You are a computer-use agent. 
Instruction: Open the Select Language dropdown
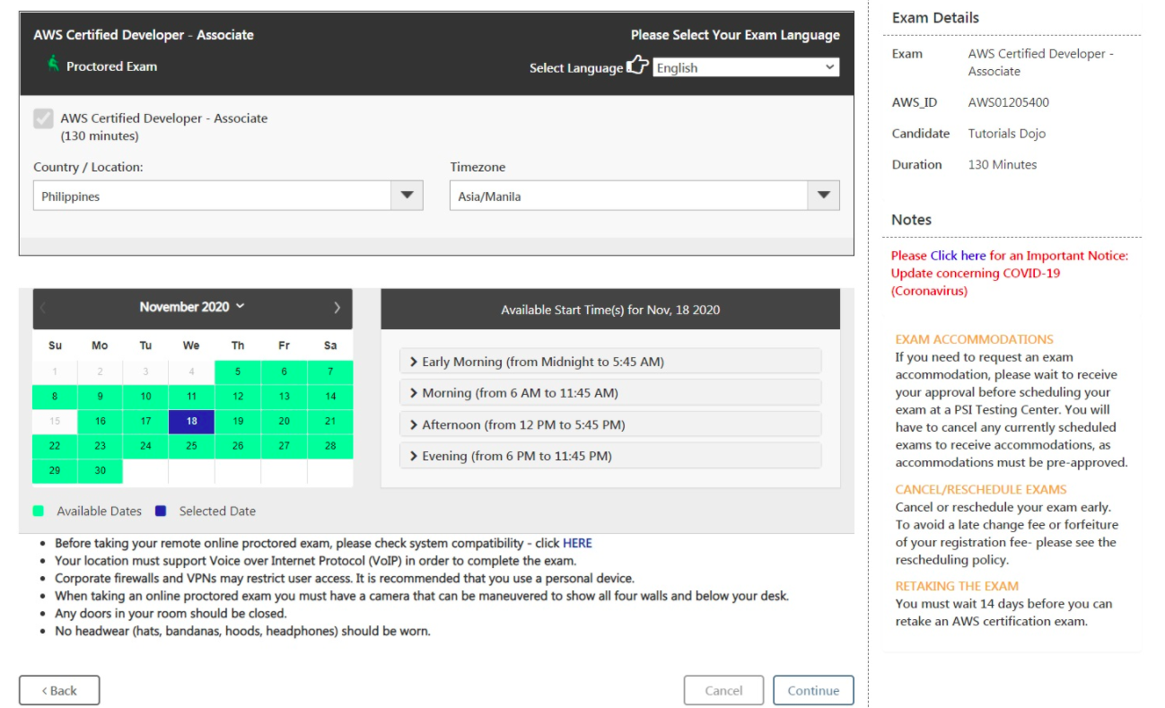coord(745,67)
